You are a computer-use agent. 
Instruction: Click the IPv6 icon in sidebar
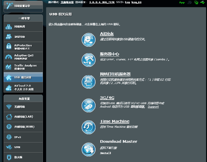[x=9, y=137]
